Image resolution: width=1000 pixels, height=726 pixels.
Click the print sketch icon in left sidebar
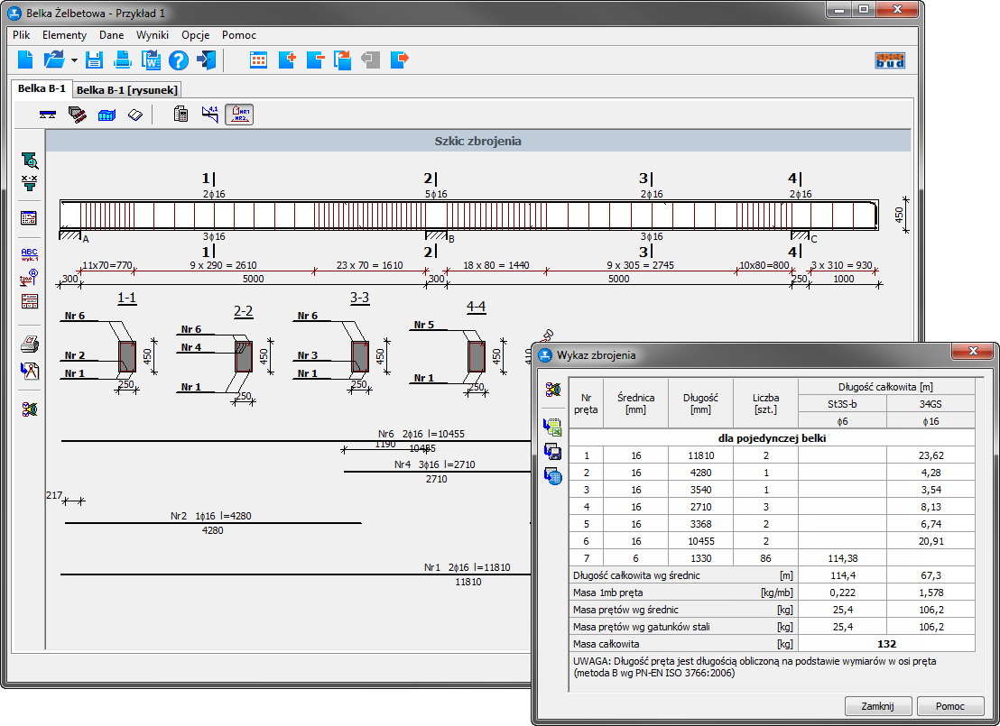click(29, 343)
